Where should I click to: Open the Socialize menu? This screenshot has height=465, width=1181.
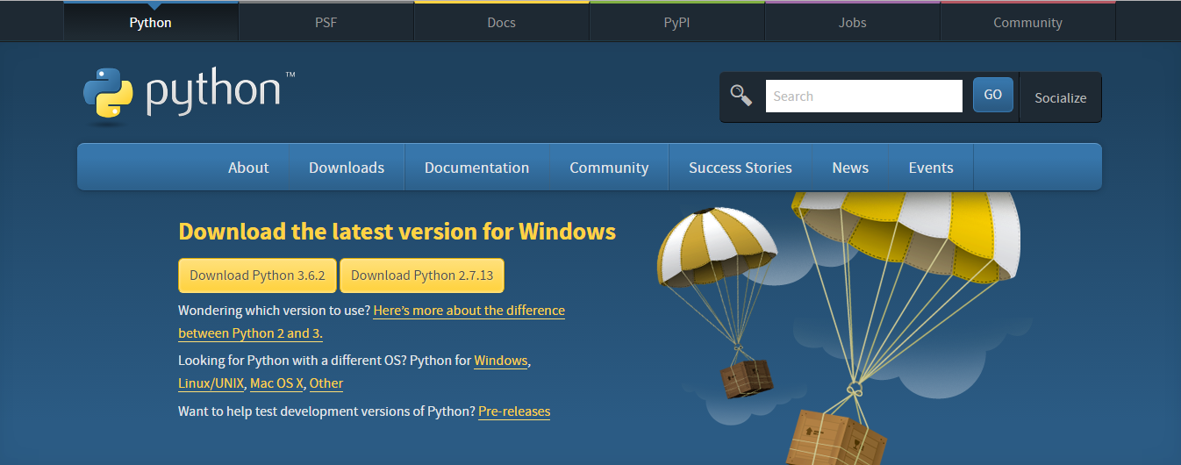point(1061,97)
